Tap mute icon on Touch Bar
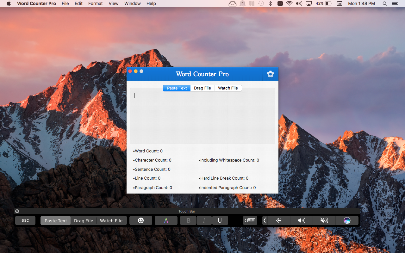 pos(324,220)
